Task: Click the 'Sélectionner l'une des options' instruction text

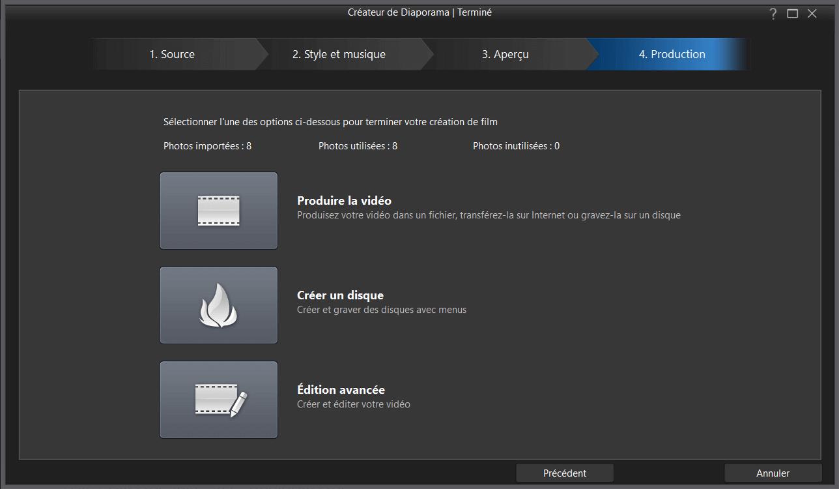Action: (331, 122)
